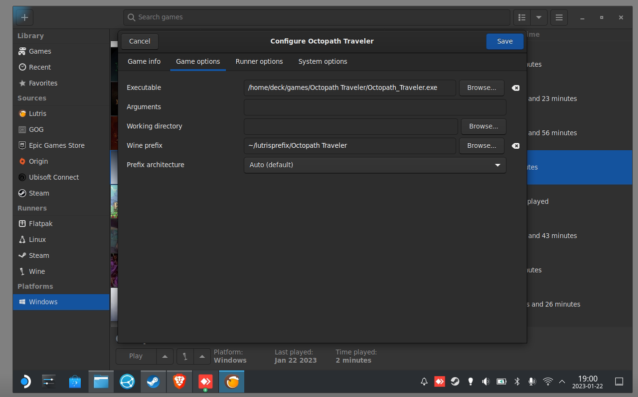Open the Dolphin file manager in the taskbar
The width and height of the screenshot is (638, 397).
tap(101, 382)
